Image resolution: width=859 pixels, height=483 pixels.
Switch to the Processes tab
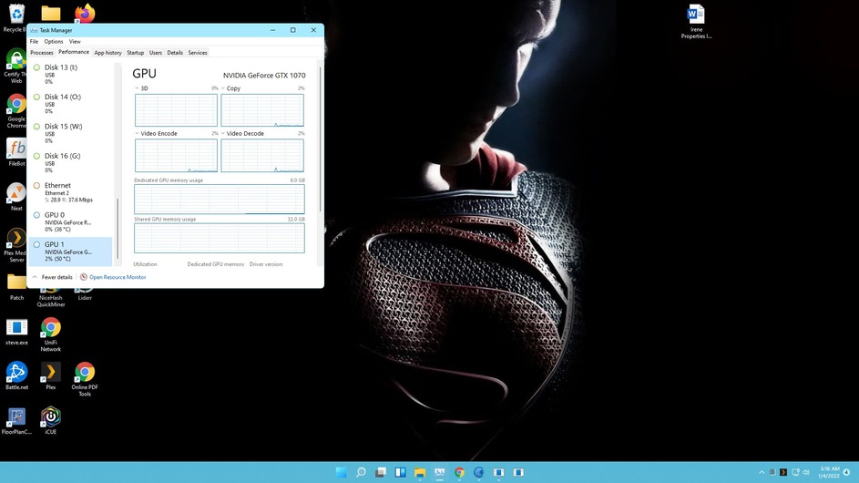(x=42, y=53)
